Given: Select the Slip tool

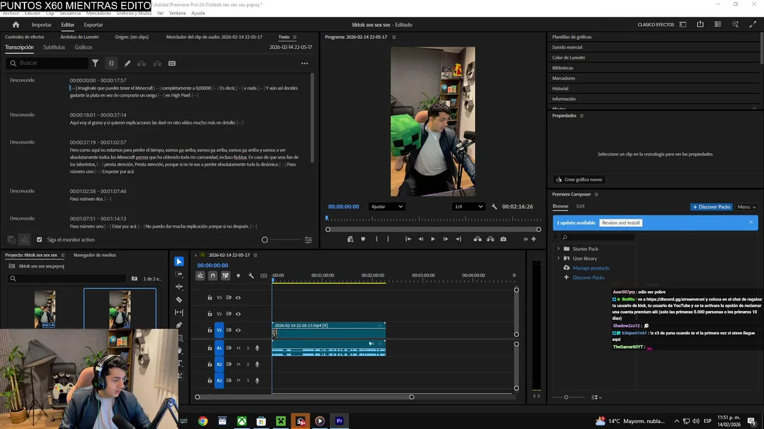Looking at the screenshot, I should [179, 312].
